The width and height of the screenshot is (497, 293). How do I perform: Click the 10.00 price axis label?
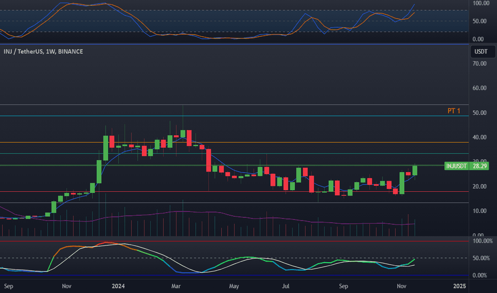pos(479,211)
